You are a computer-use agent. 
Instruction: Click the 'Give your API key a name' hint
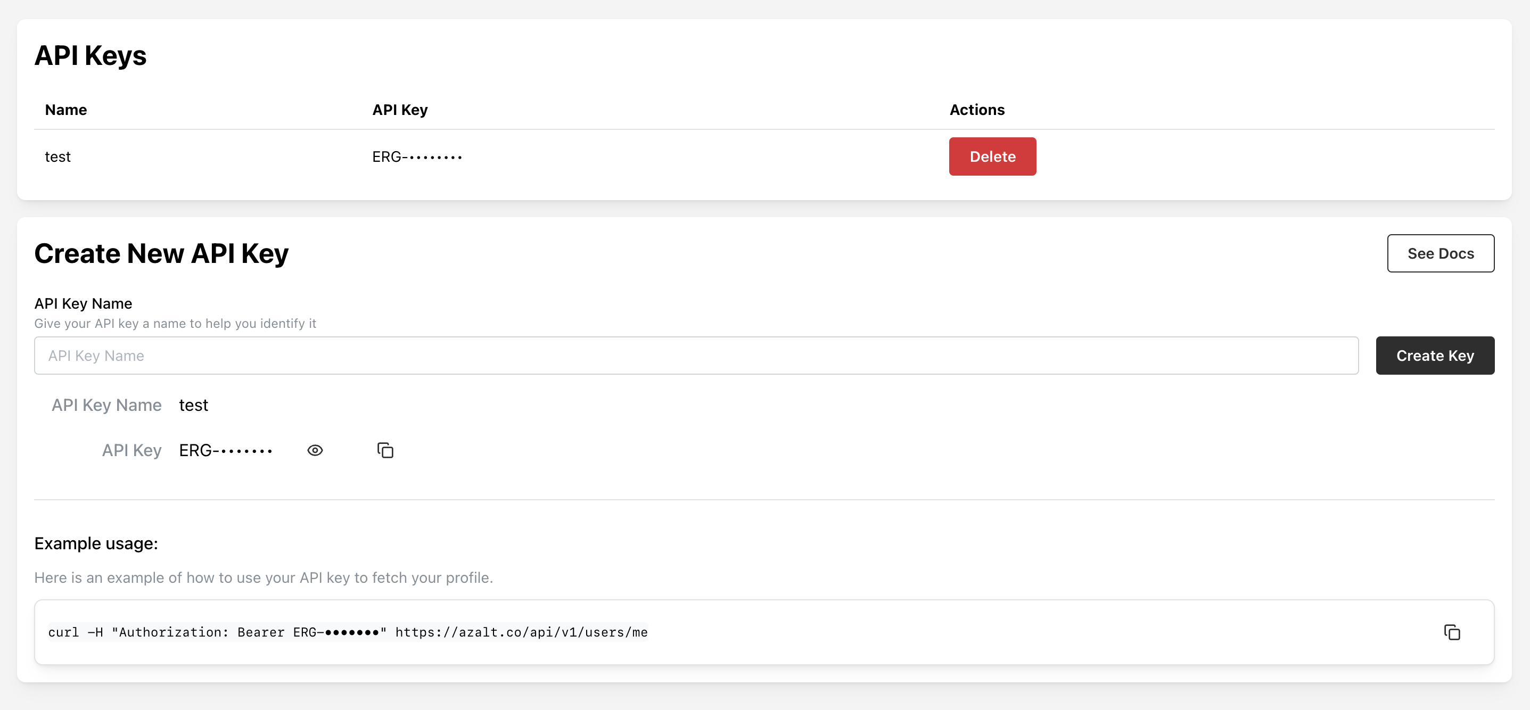(175, 324)
